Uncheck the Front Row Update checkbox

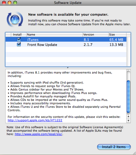pyautogui.click(x=19, y=45)
